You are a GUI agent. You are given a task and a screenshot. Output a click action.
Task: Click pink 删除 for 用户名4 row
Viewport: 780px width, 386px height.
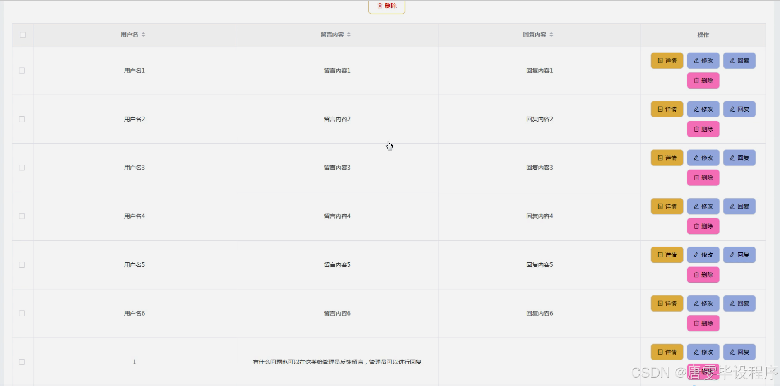(703, 226)
